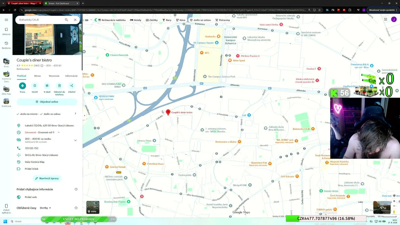Filter map by Jedlo so sebou chip
The width and height of the screenshot is (400, 225).
pyautogui.click(x=200, y=20)
